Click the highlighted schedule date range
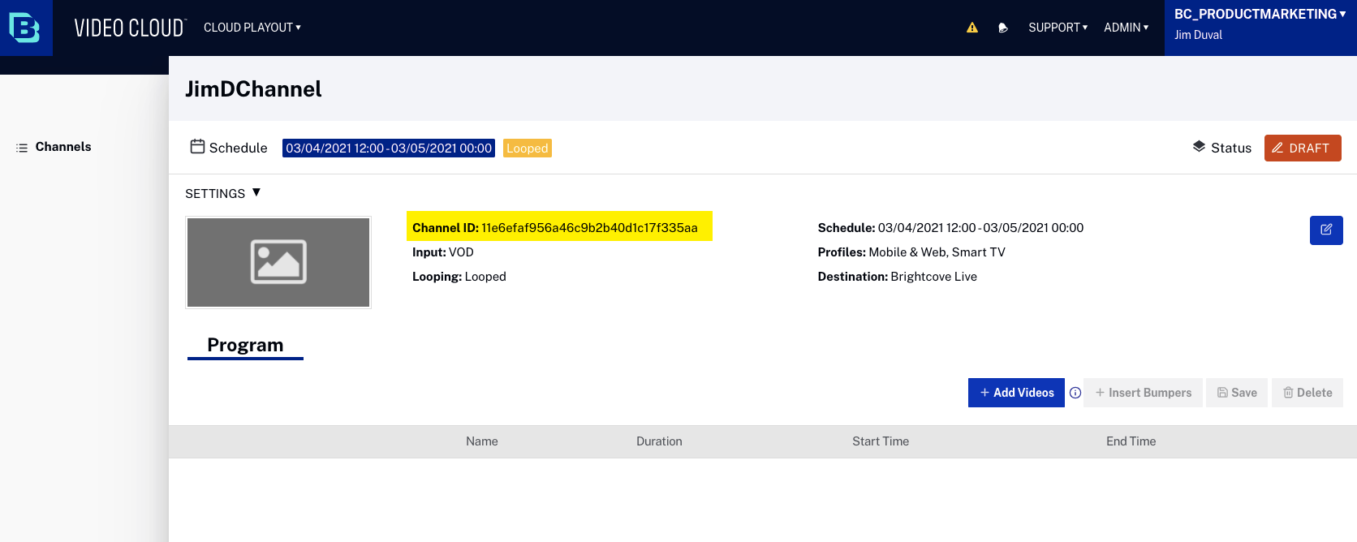The image size is (1357, 542). 389,148
